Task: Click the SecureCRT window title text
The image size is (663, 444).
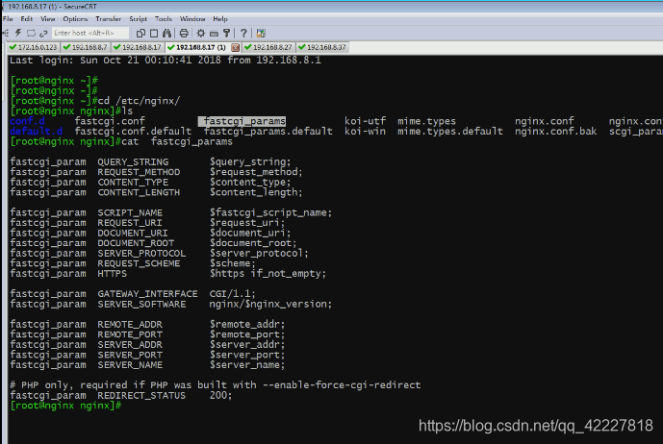Action: point(52,7)
